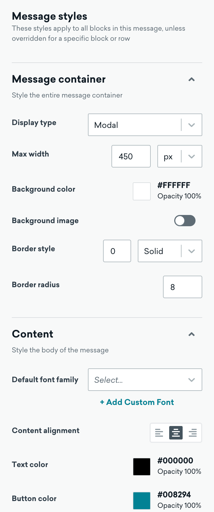Open the px unit dropdown

(x=180, y=156)
